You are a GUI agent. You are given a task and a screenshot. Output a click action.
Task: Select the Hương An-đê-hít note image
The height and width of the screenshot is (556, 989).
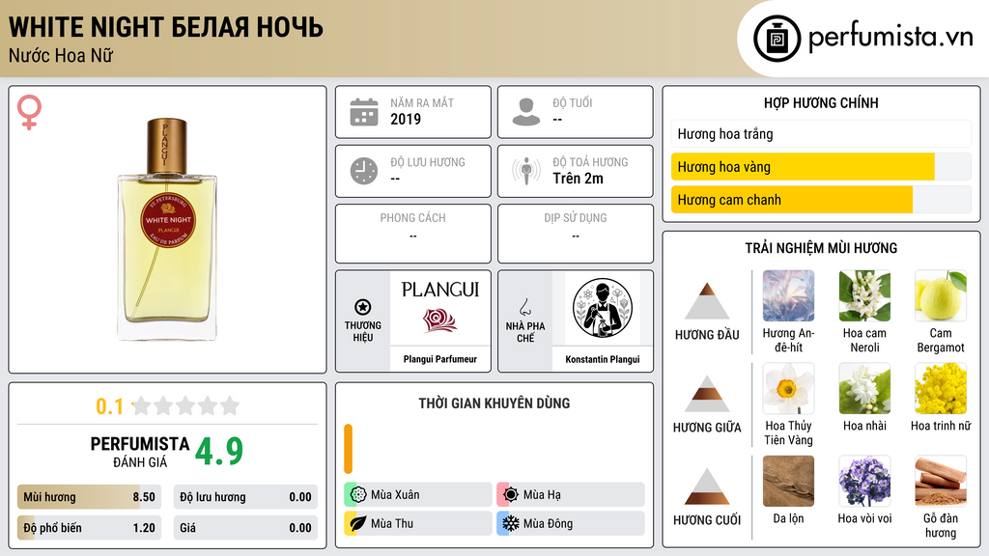point(788,296)
